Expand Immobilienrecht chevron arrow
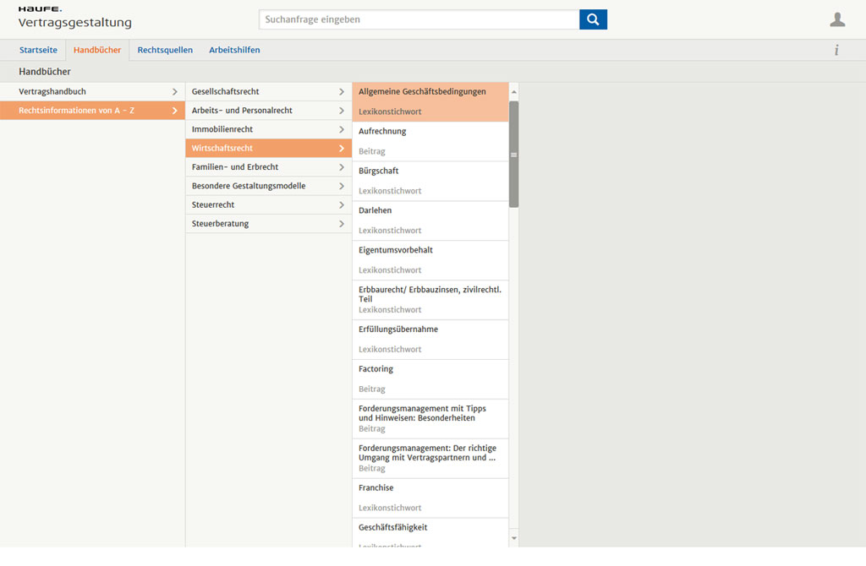 (342, 129)
